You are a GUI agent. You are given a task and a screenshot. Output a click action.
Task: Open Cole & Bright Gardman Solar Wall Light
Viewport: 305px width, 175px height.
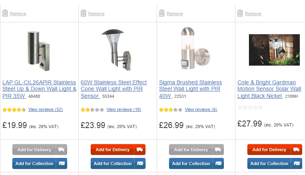(269, 89)
